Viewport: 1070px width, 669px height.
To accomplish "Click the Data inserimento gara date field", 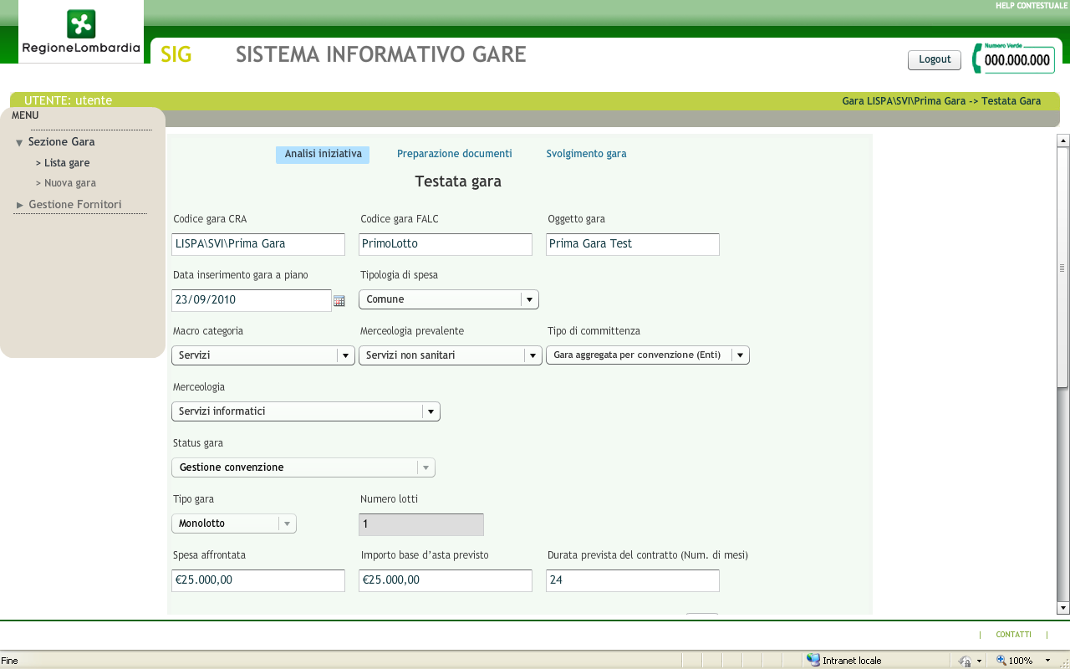I will click(x=252, y=300).
